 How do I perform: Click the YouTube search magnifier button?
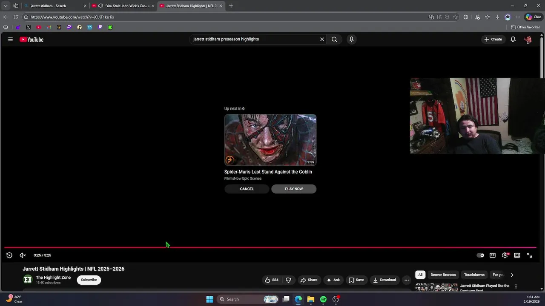pyautogui.click(x=334, y=39)
